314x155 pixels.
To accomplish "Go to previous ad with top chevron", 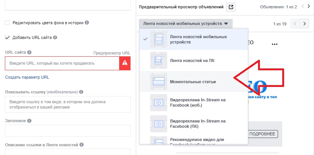I will [303, 6].
